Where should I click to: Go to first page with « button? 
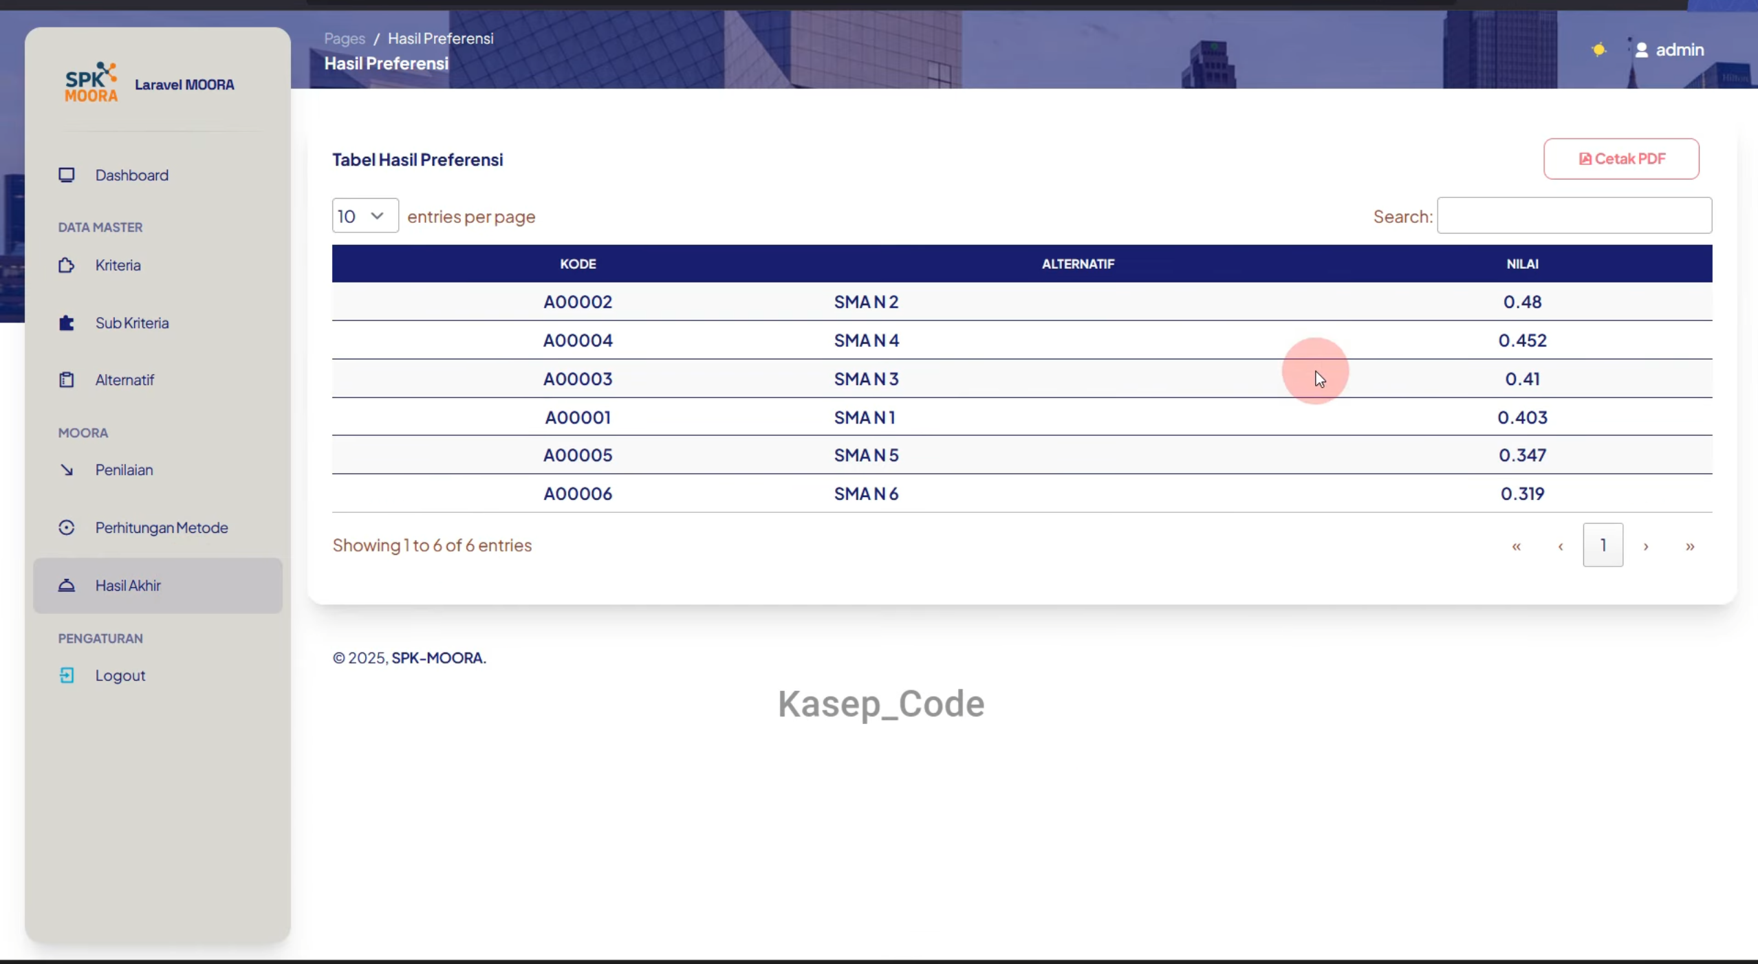[x=1516, y=546]
